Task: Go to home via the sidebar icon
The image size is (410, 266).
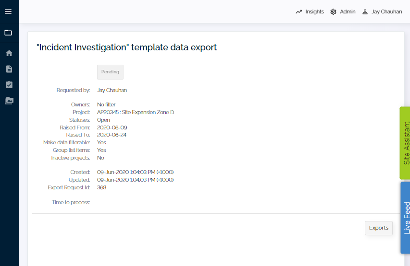Action: [x=9, y=53]
